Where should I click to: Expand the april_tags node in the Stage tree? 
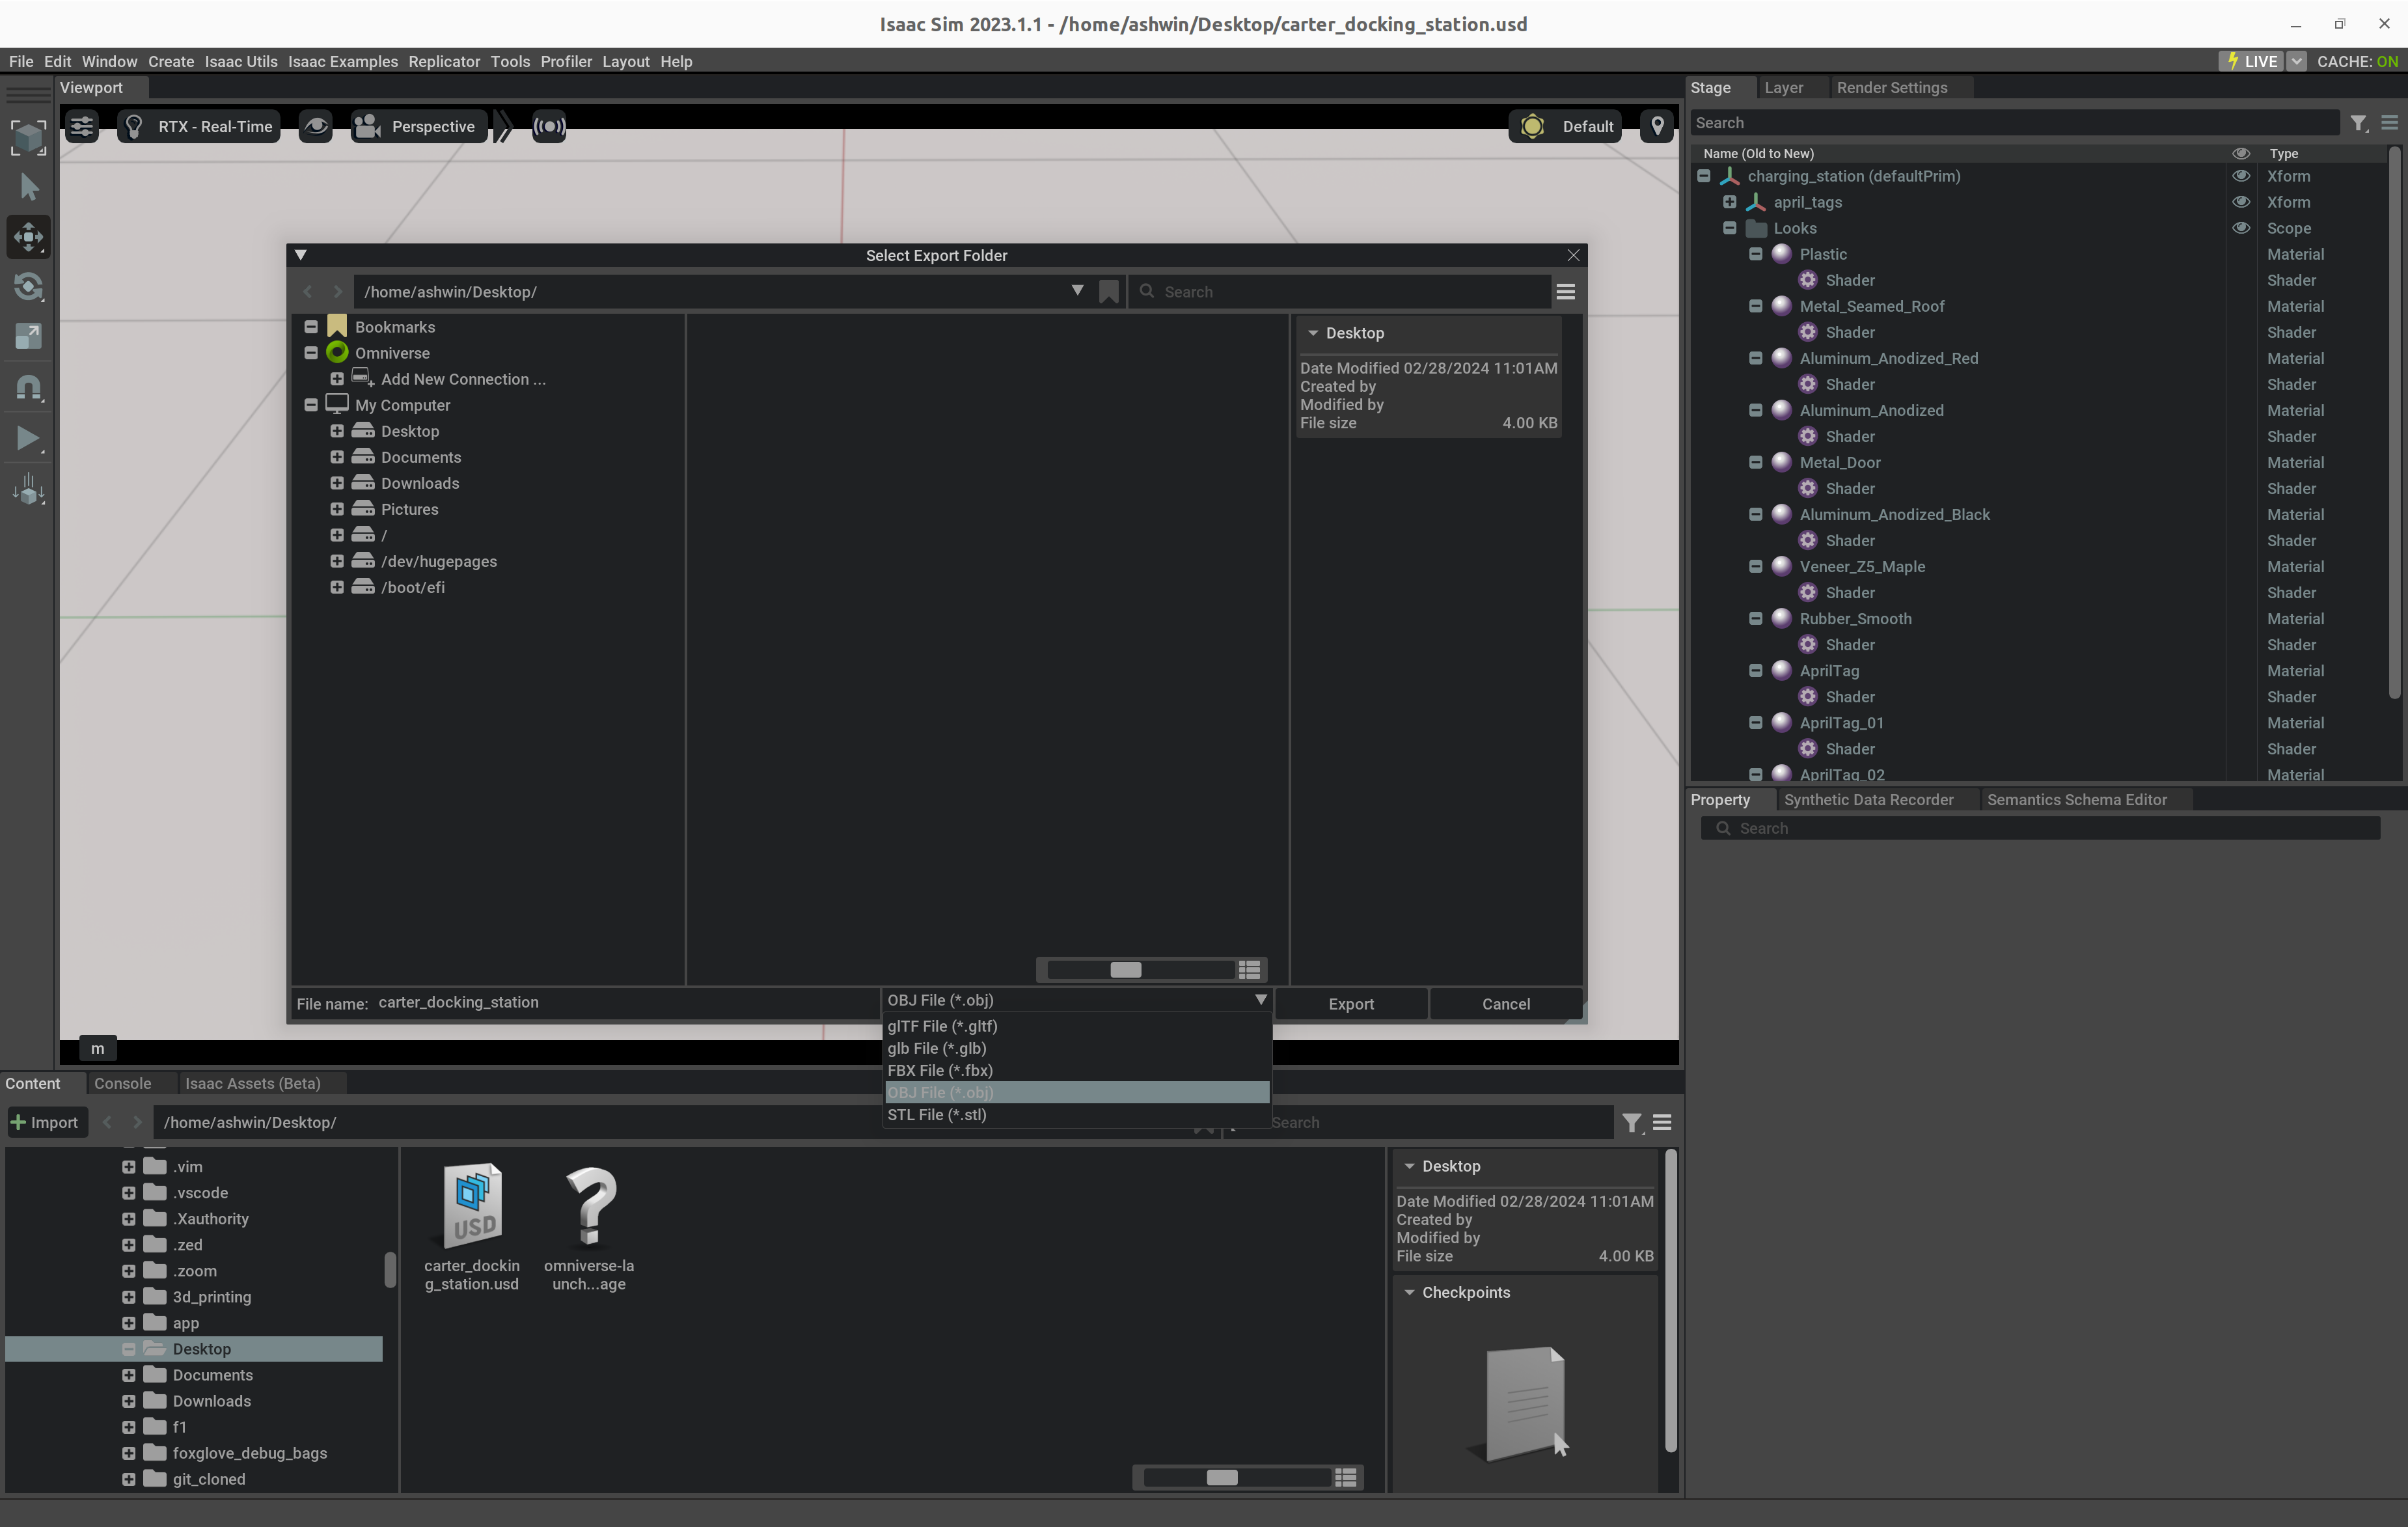point(1730,202)
